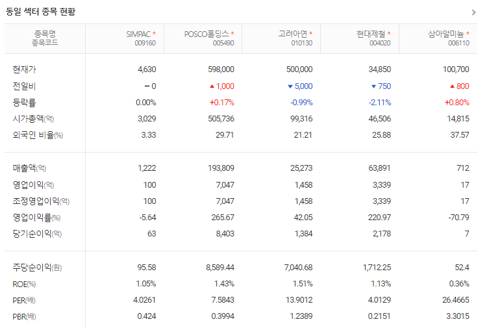The width and height of the screenshot is (478, 328).
Task: Click the red asterisk next to POSCO홀딩스
Action: coord(233,33)
